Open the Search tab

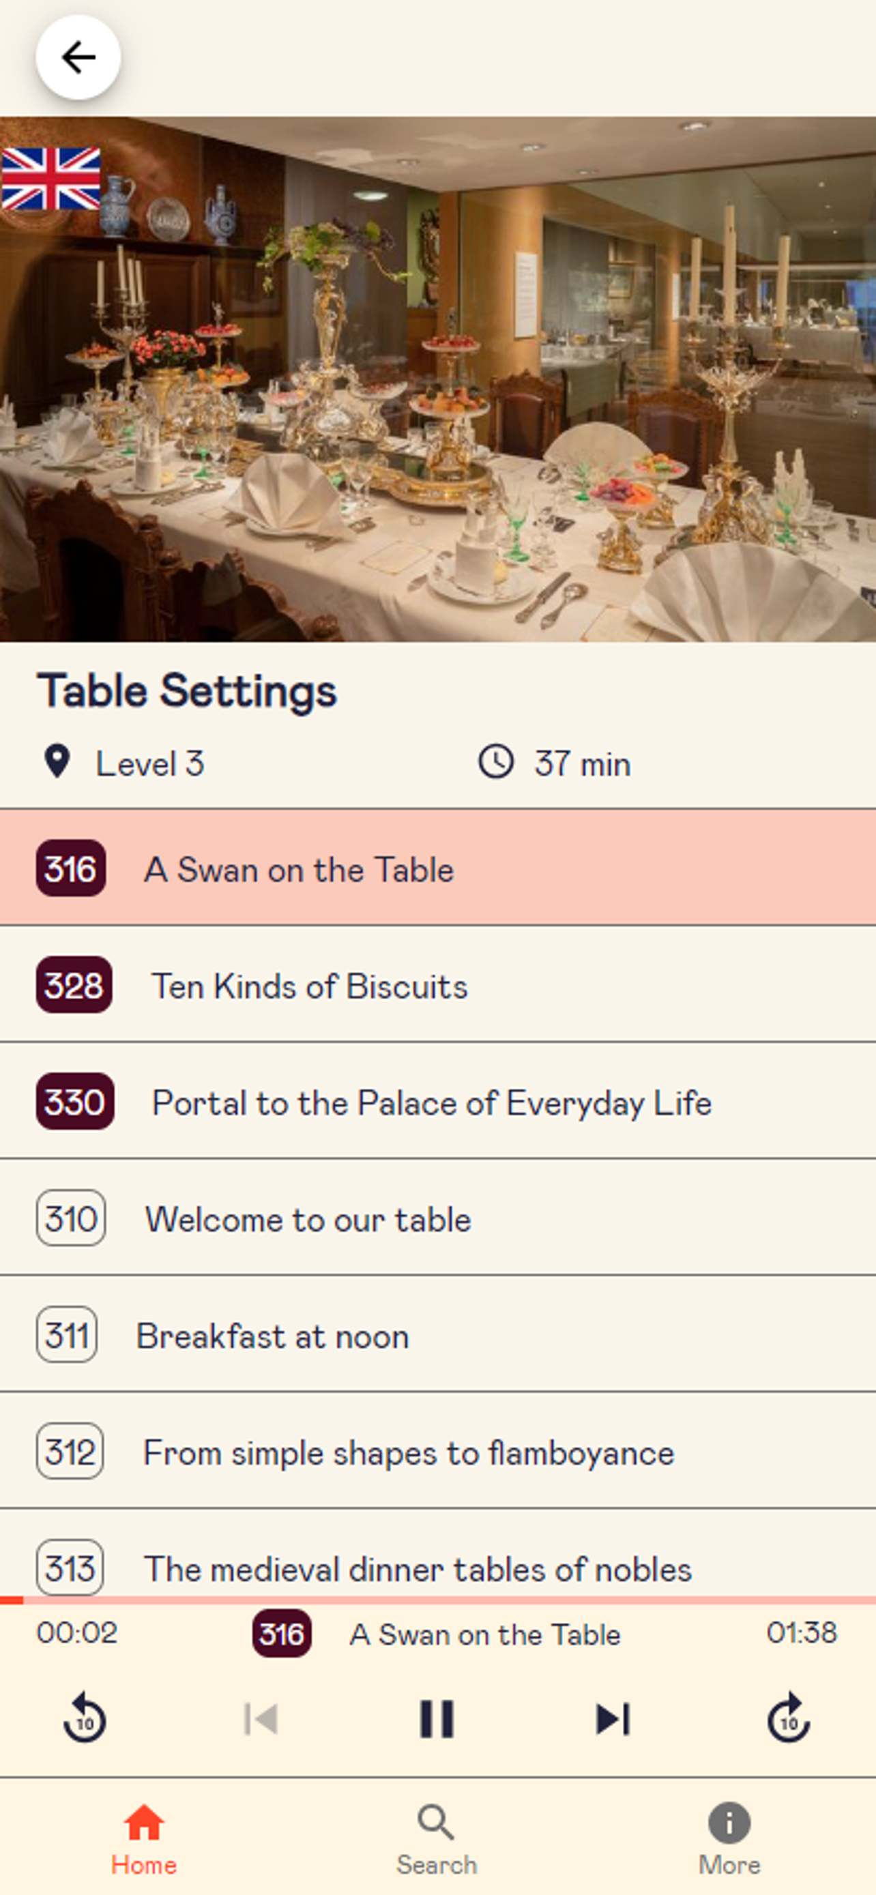437,1839
